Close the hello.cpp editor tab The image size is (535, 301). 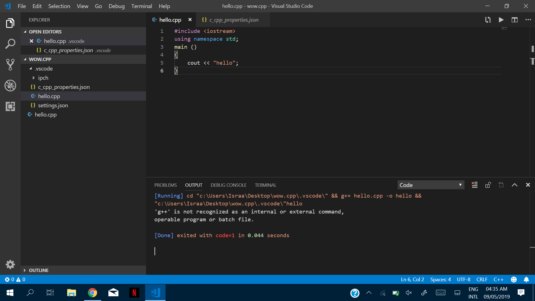[x=190, y=20]
